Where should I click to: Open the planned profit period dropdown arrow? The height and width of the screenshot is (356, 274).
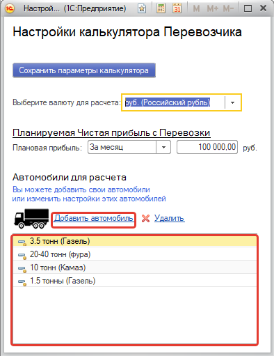(x=163, y=147)
